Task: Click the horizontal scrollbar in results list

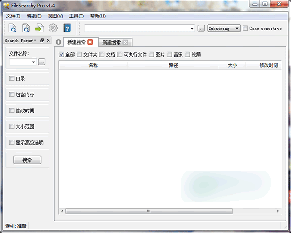Action: coord(149,211)
